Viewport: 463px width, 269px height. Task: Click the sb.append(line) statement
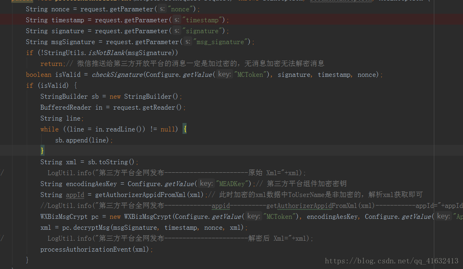coord(84,140)
